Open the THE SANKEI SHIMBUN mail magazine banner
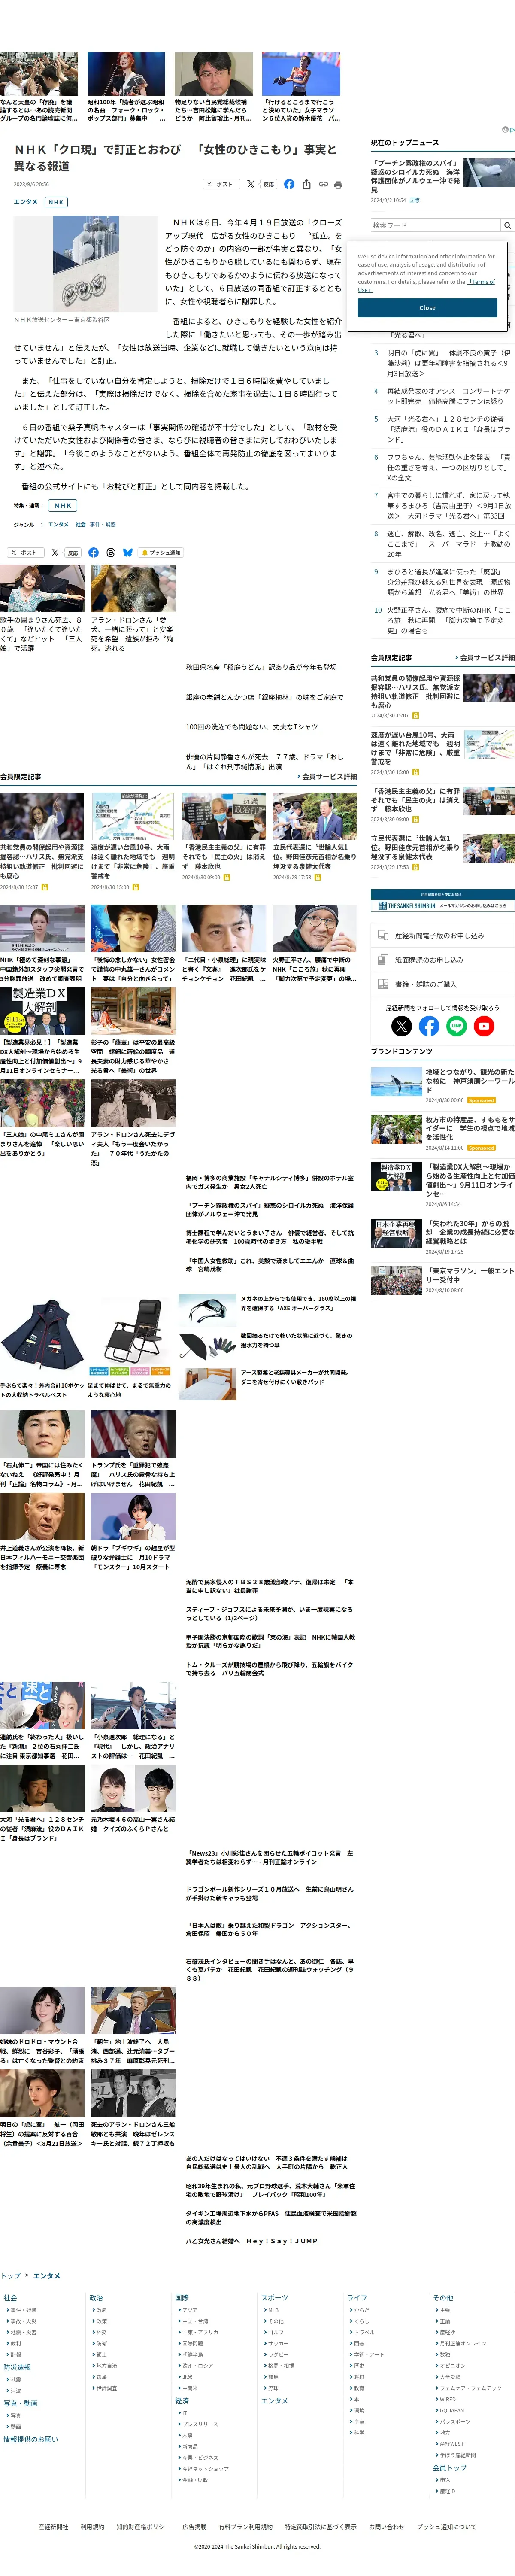The width and height of the screenshot is (515, 2576). 442,901
